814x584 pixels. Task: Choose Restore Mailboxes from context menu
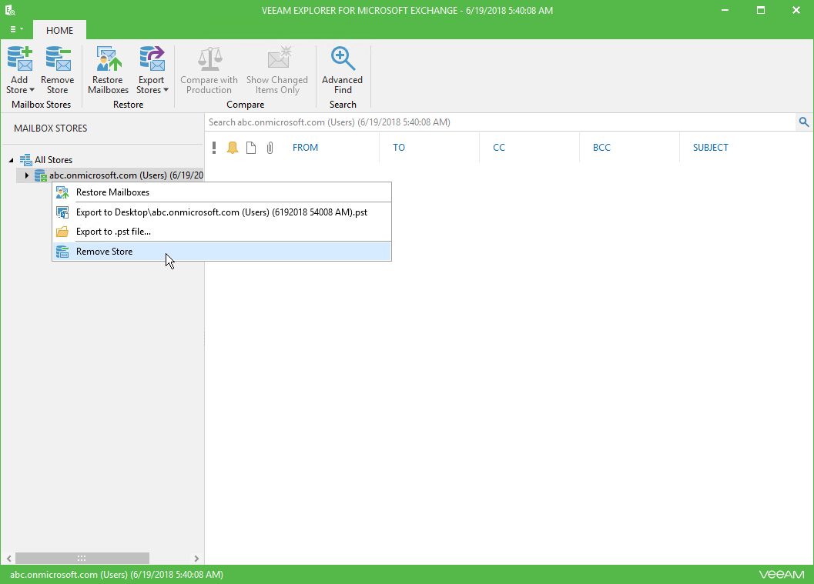[x=223, y=192]
